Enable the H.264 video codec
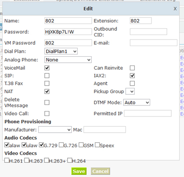The height and width of the screenshot is (177, 184). click(70, 160)
